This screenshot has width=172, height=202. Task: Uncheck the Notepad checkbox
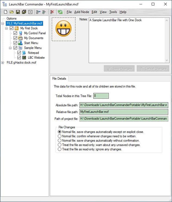tap(19, 53)
